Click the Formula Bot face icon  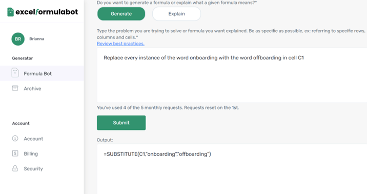point(15,73)
